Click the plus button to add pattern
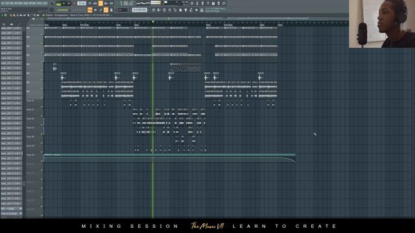Image resolution: width=415 pixels, height=233 pixels. click(148, 10)
